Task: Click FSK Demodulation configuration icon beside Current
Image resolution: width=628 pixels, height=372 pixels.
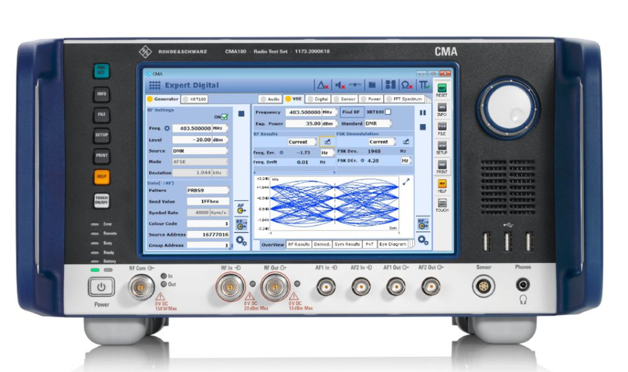Action: pos(406,142)
